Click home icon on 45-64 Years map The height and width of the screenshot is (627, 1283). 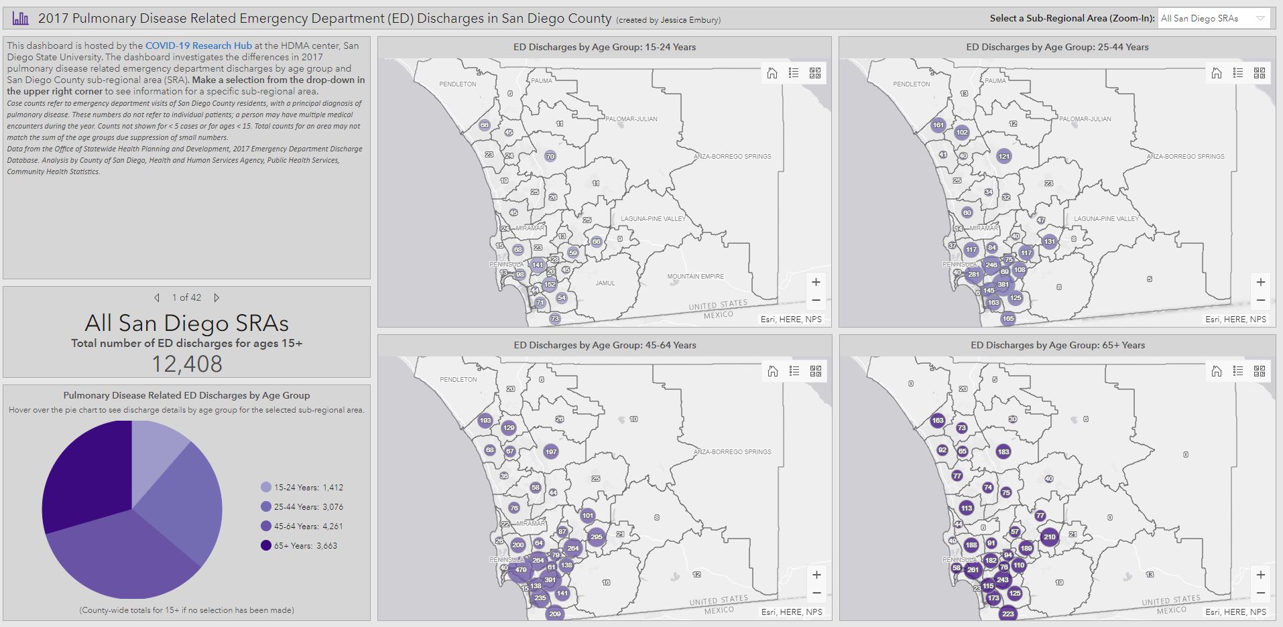pos(773,371)
